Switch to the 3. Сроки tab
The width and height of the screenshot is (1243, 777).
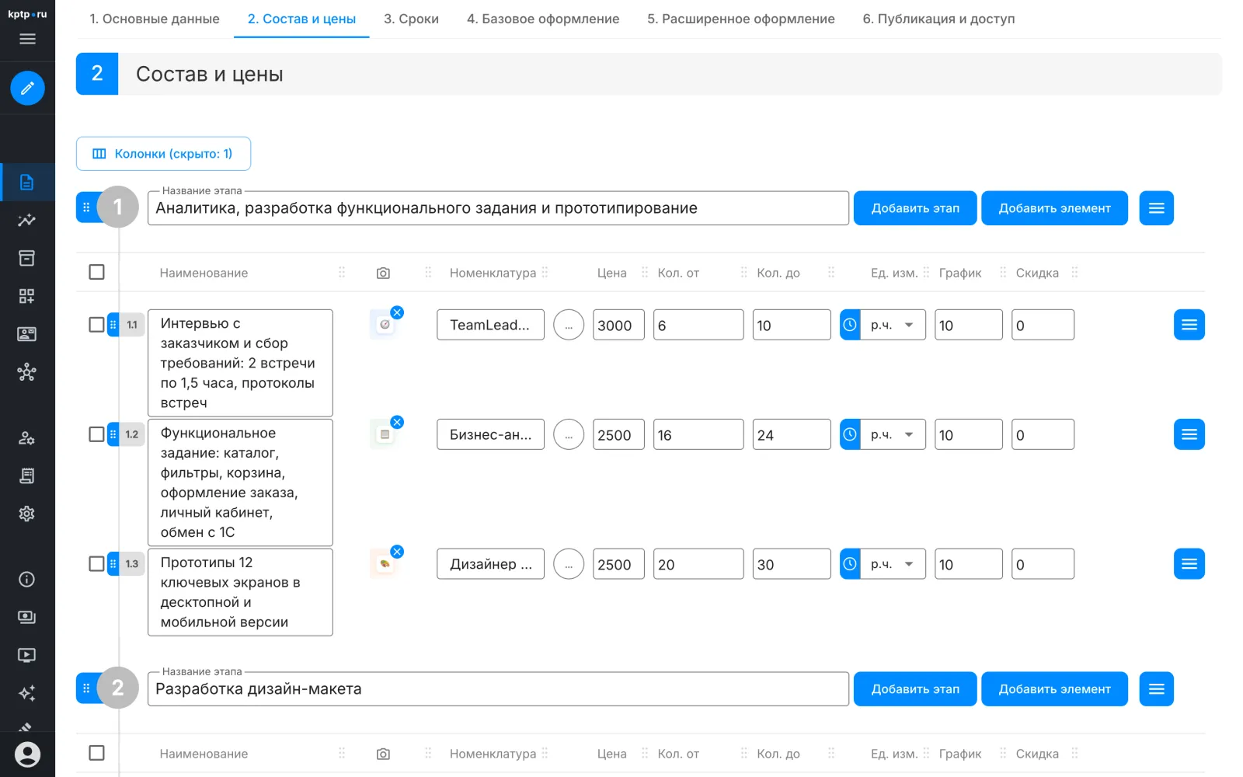coord(411,19)
